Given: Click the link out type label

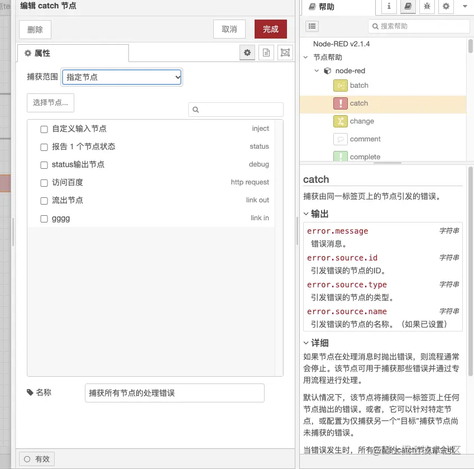Looking at the screenshot, I should point(257,200).
